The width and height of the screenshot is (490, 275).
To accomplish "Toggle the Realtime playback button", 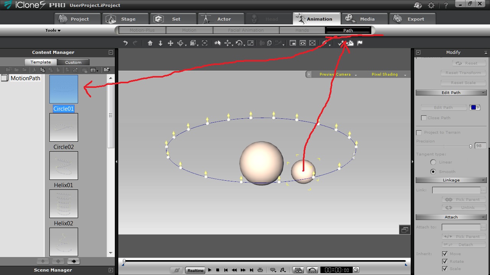I will tap(195, 270).
